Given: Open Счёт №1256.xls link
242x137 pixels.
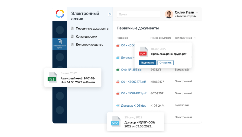Looking at the screenshot, I should pyautogui.click(x=131, y=70).
